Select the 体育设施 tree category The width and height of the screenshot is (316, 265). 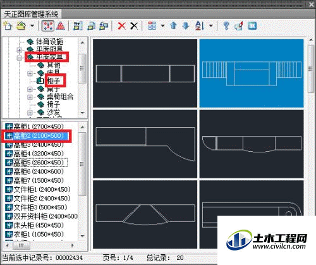coord(50,42)
